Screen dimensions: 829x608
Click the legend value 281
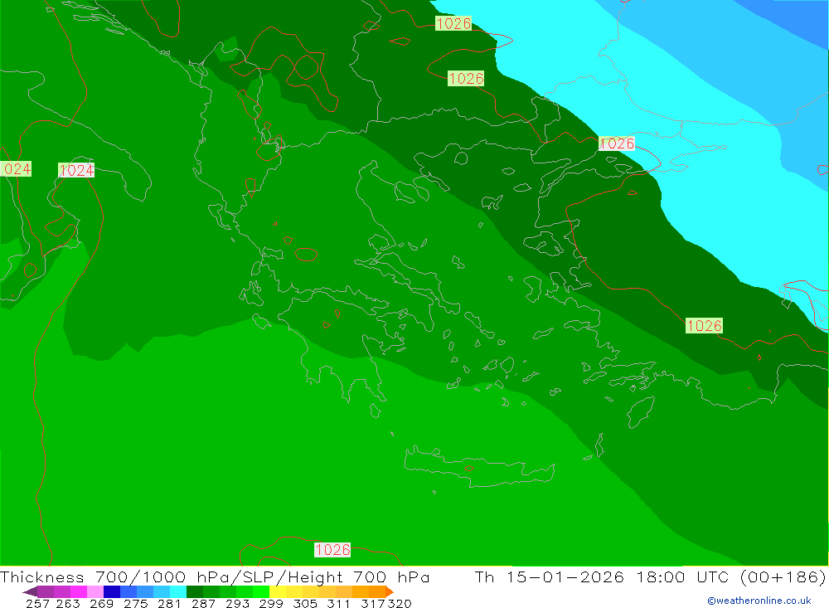coord(169,604)
